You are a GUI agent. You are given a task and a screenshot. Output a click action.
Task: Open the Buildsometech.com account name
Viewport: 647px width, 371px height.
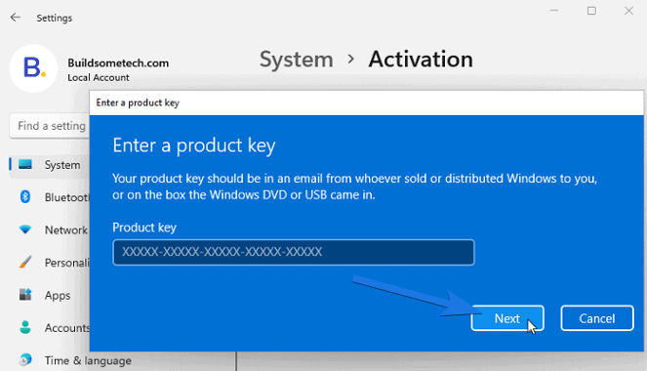(118, 63)
